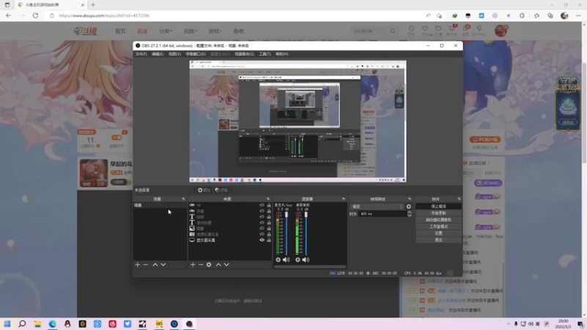
Task: Click the Douyu search magnifier icon
Action: click(x=393, y=31)
